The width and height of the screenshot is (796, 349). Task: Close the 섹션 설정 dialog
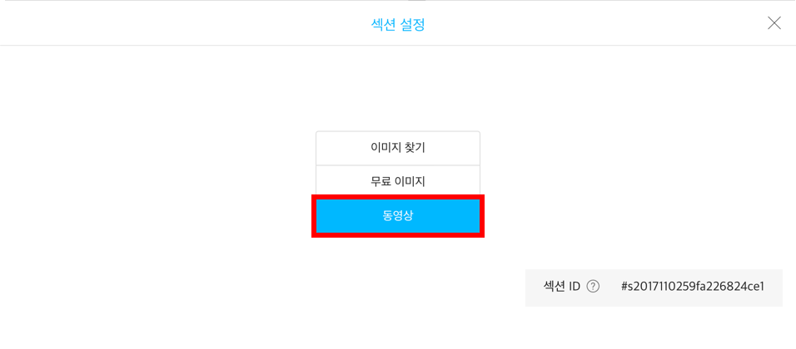(x=774, y=23)
